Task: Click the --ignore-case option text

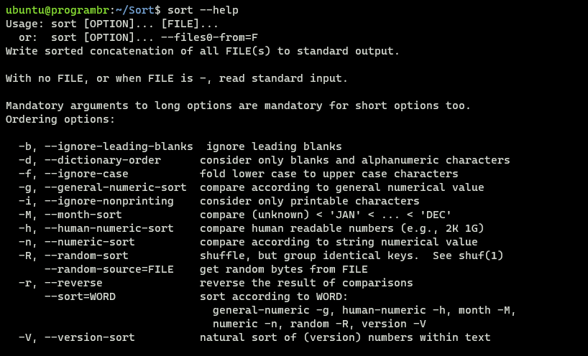Action: [87, 174]
